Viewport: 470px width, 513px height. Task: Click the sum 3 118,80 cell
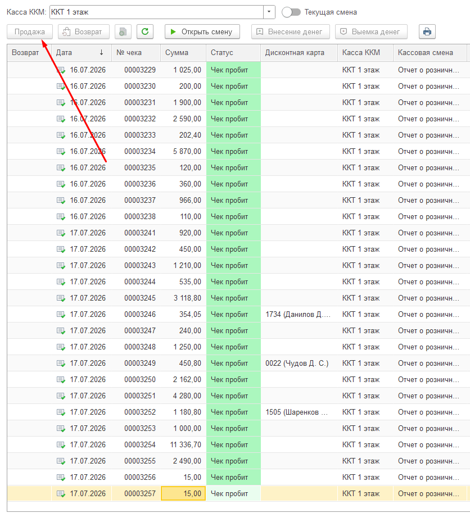pos(183,298)
